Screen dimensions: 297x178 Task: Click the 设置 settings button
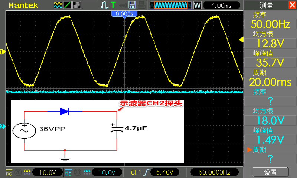[270, 172]
